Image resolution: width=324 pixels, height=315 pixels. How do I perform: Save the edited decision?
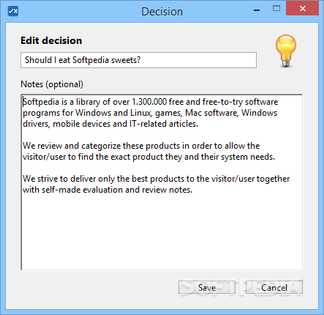(207, 287)
